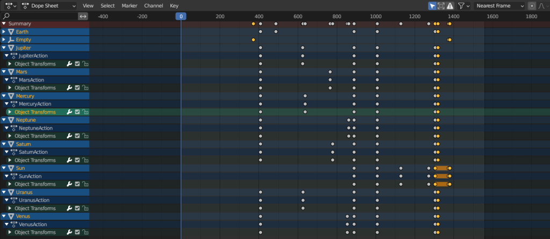Image resolution: width=550 pixels, height=239 pixels.
Task: Click wrench modifier icon on Jupiter transforms
Action: [69, 64]
